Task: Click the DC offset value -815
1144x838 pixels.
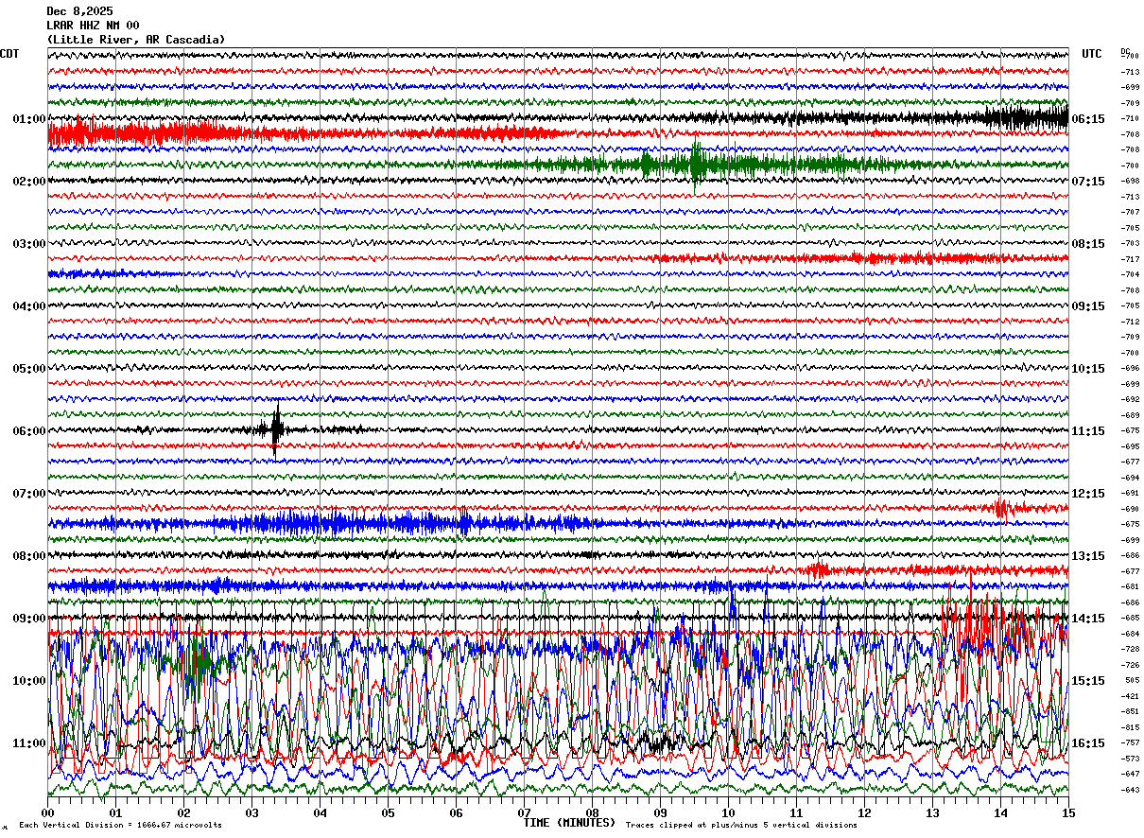Action: pyautogui.click(x=1130, y=727)
